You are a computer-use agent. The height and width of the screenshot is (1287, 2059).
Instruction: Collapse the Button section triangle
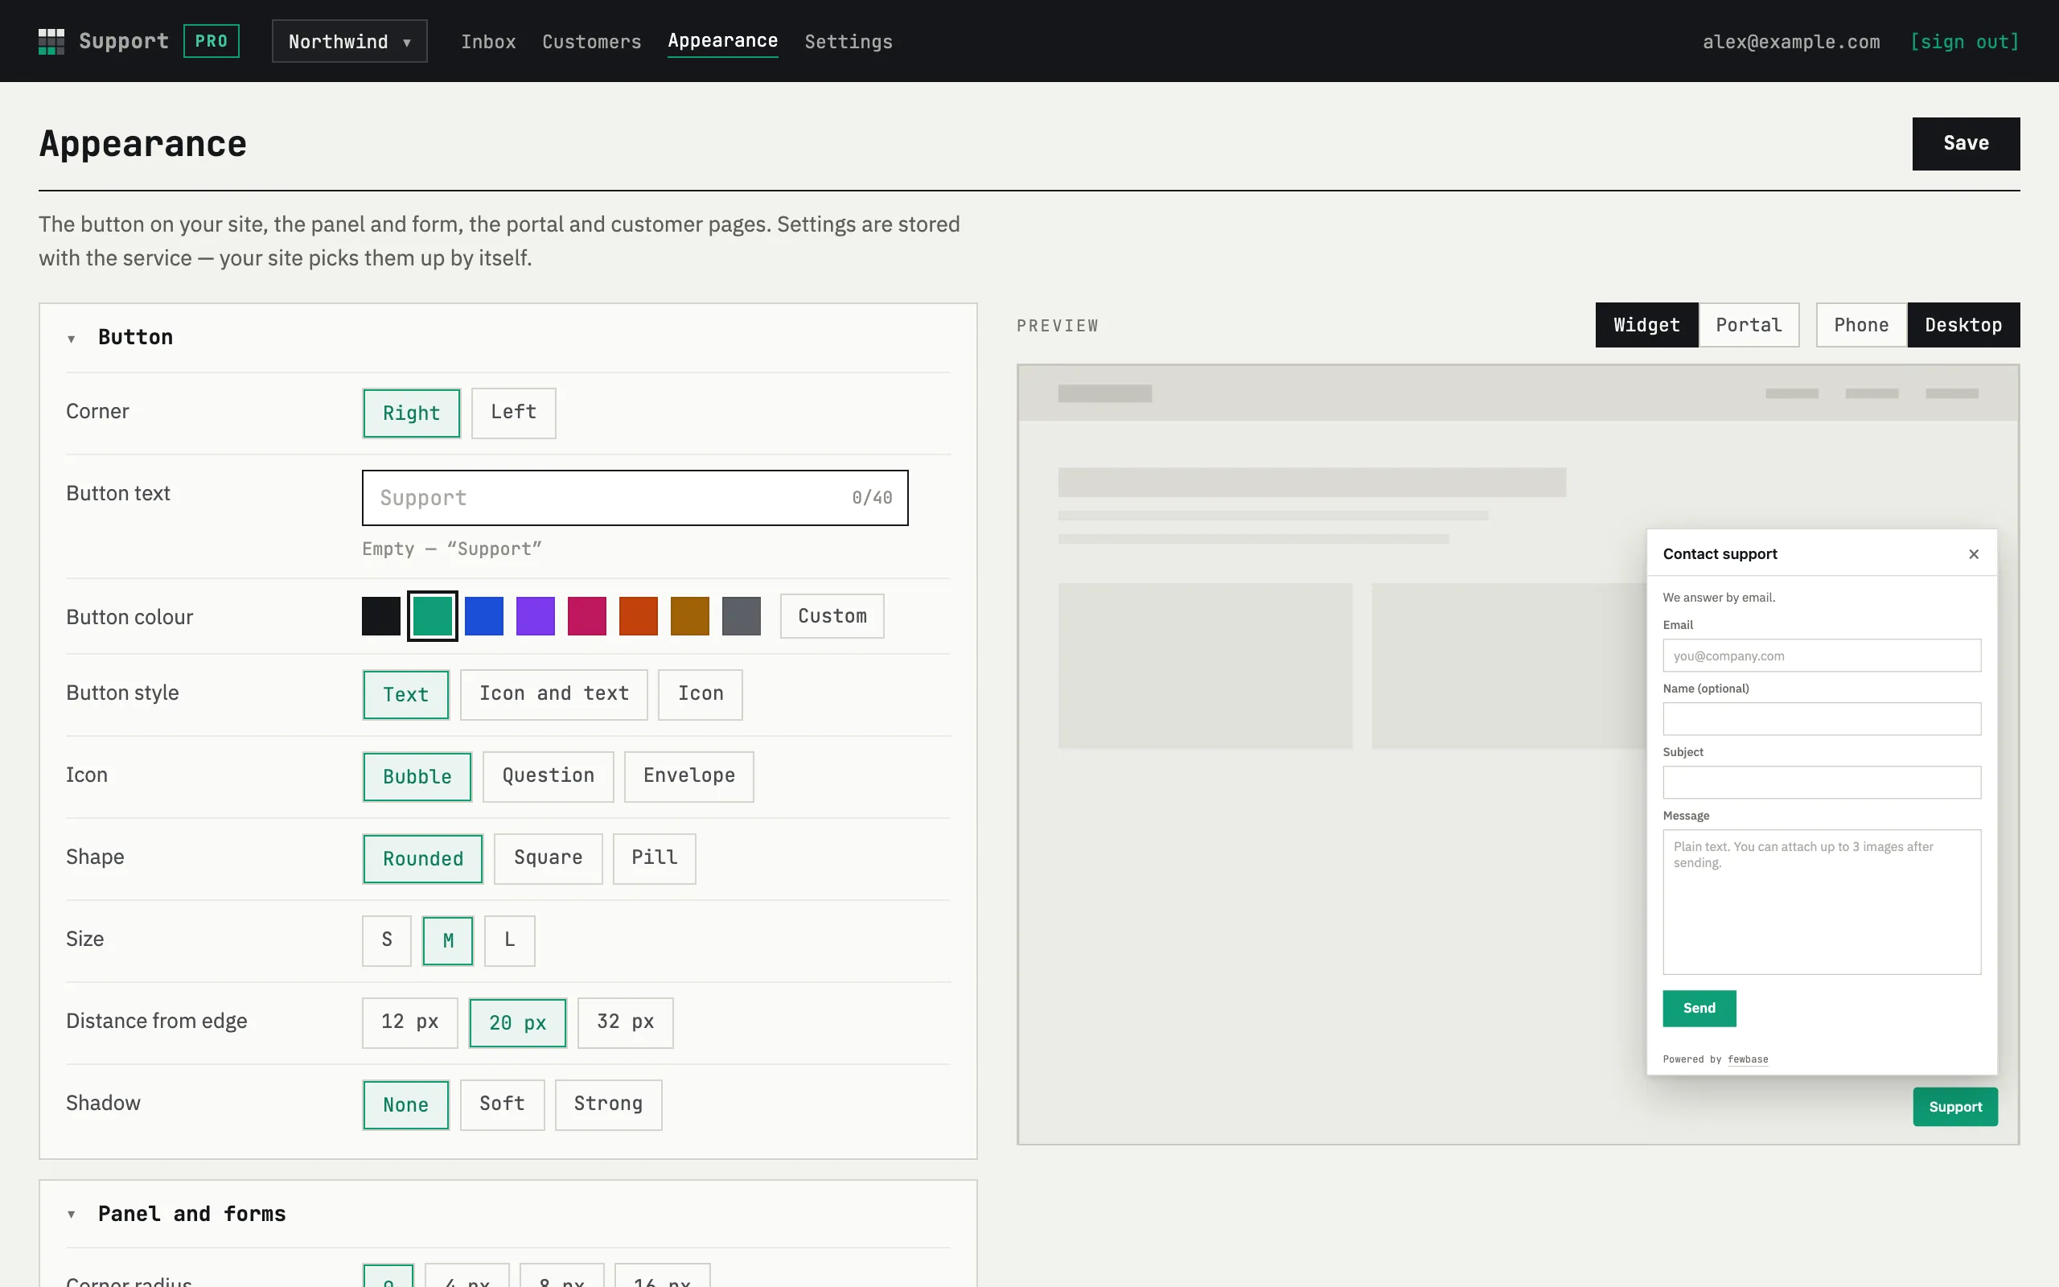(x=72, y=339)
